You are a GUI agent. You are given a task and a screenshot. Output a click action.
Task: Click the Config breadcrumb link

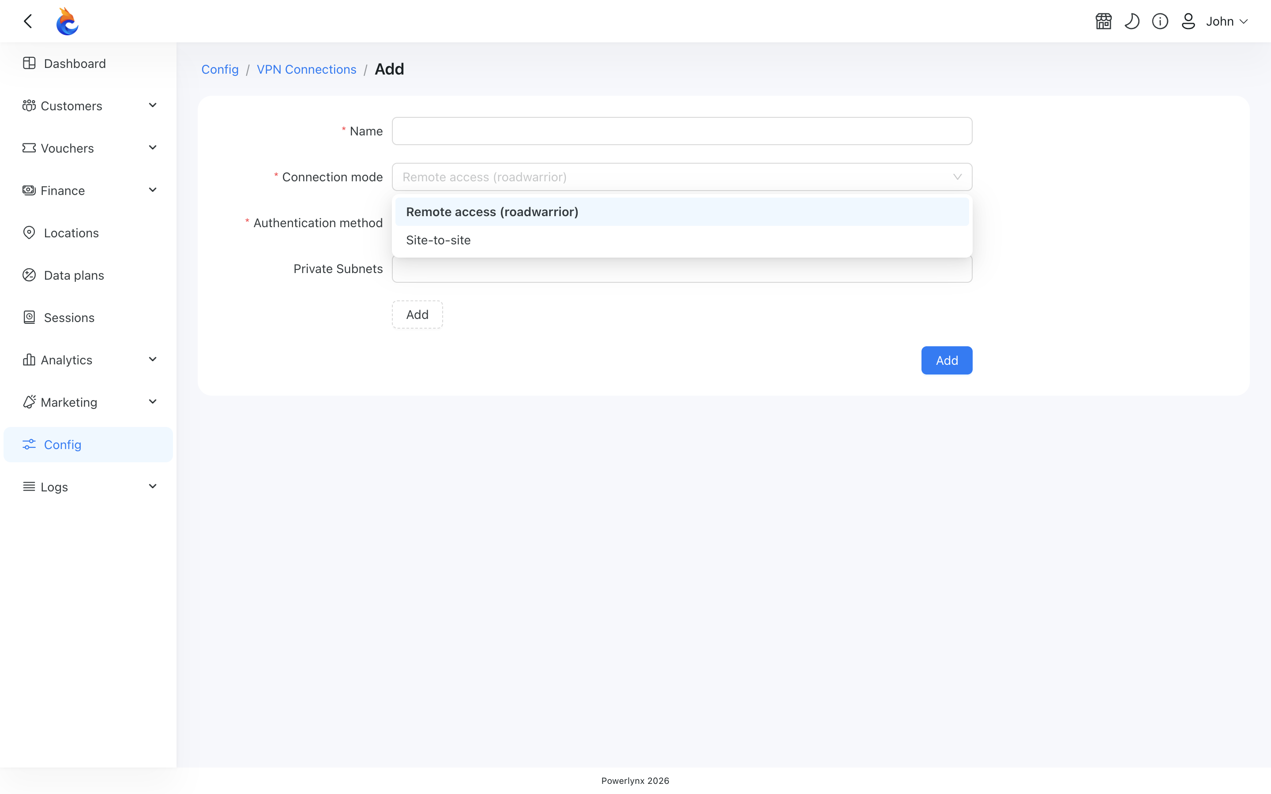(x=220, y=69)
